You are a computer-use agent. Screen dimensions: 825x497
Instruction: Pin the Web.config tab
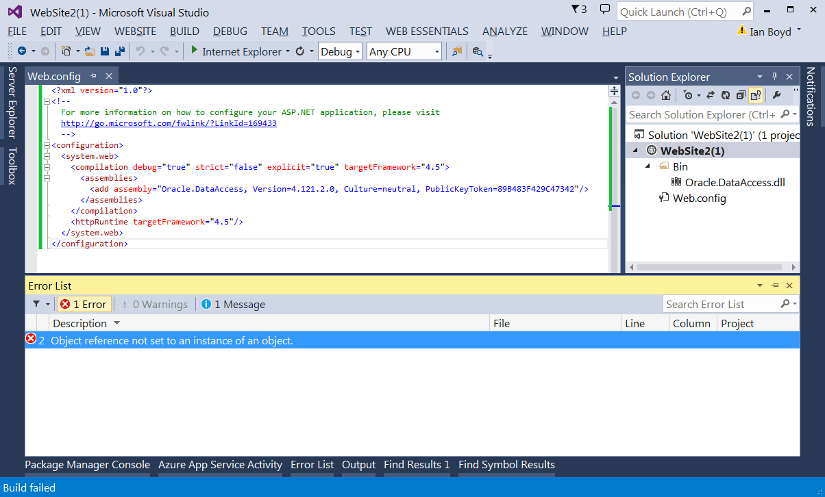click(94, 76)
